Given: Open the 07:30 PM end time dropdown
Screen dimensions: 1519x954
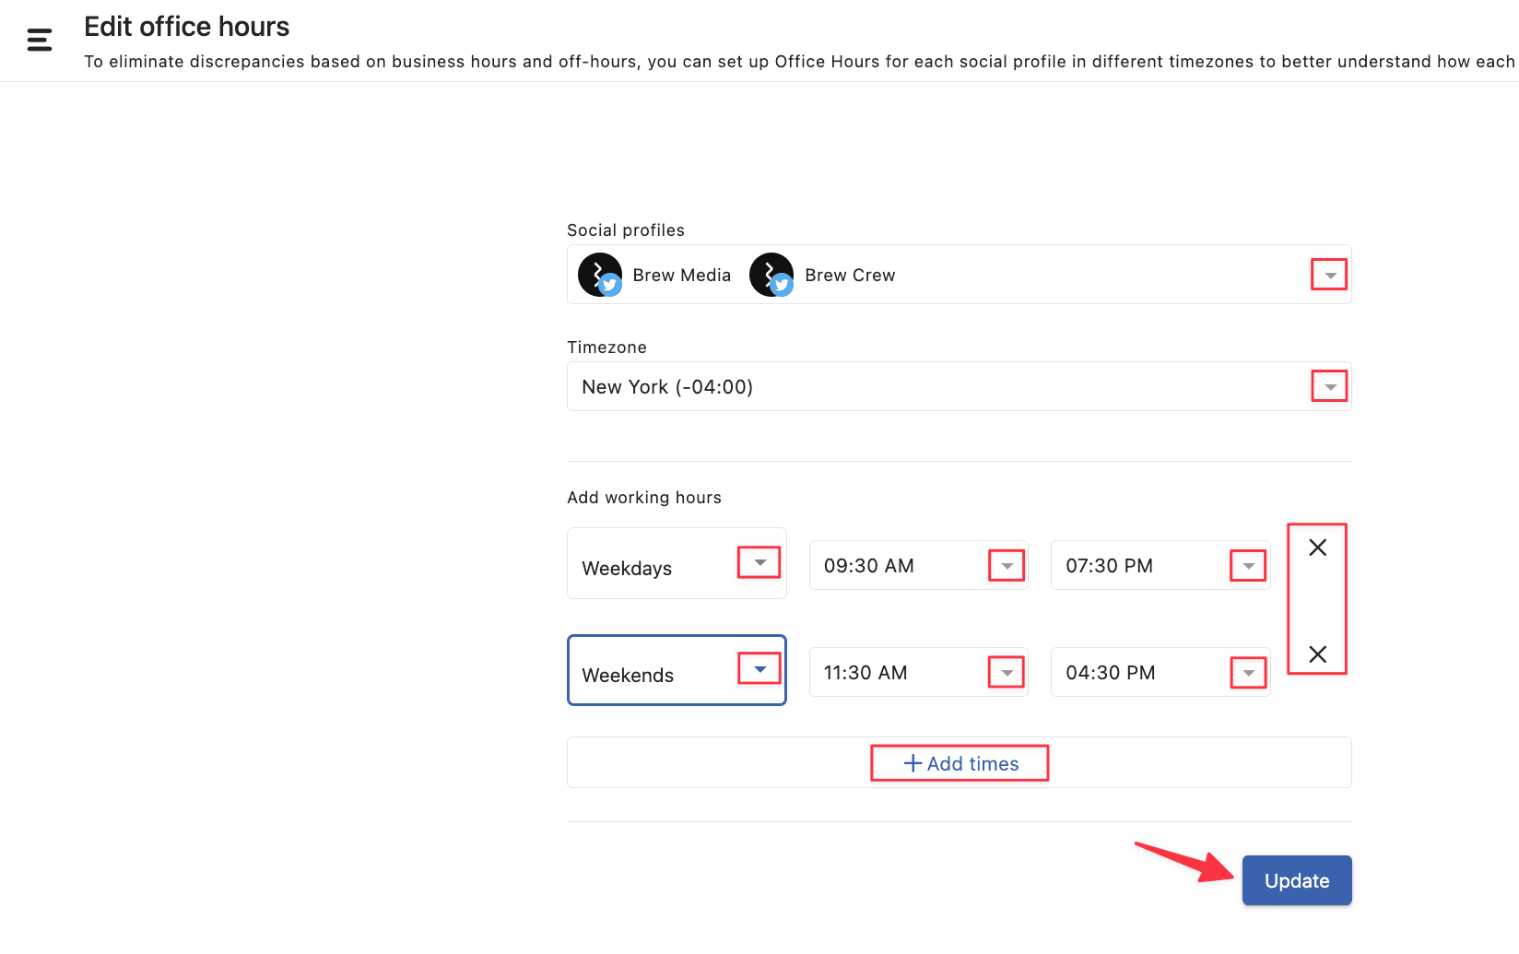Looking at the screenshot, I should coord(1248,566).
